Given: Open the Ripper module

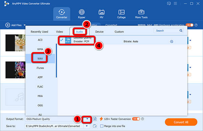Looking at the screenshot, I should coord(82,14).
